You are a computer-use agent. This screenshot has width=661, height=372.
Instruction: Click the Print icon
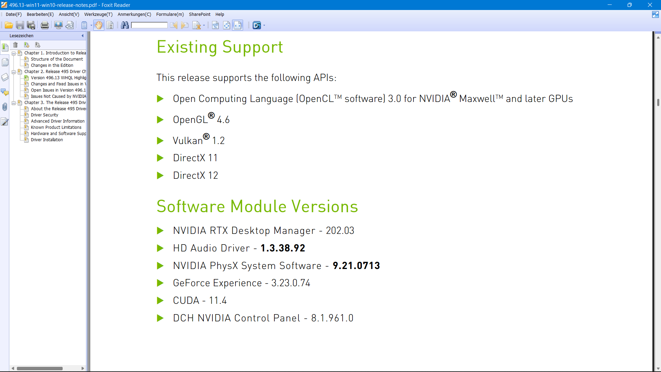coord(44,25)
